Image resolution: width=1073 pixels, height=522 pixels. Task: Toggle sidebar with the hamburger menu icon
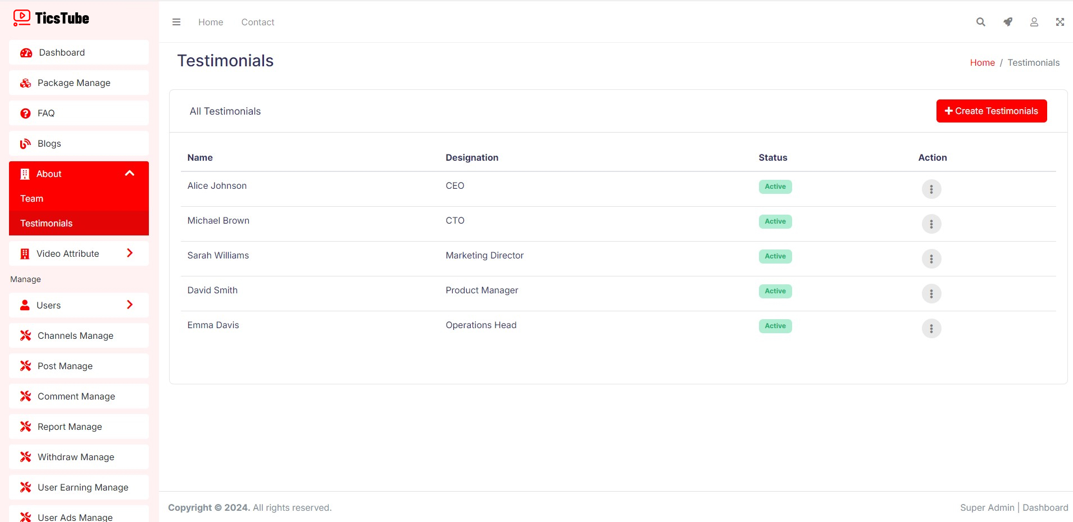(x=176, y=22)
